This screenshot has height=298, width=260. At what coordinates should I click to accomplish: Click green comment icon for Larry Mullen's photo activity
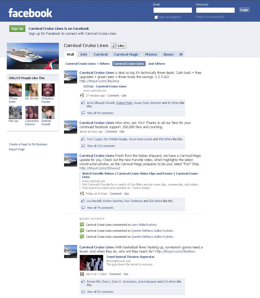tap(82, 225)
